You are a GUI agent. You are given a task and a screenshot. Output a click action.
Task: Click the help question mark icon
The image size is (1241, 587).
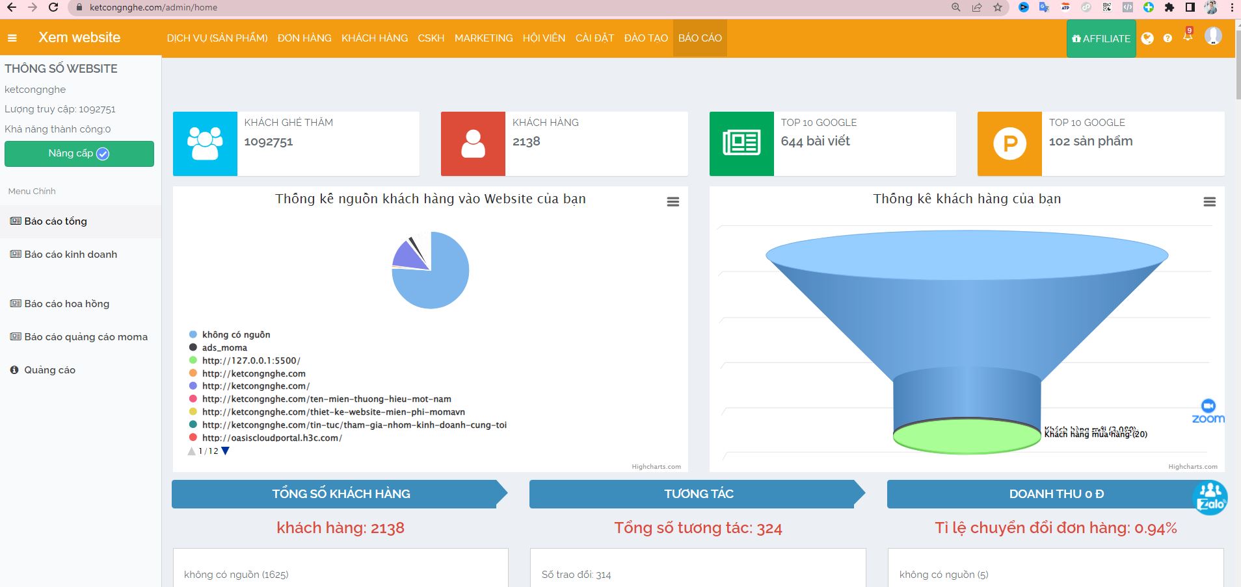[1168, 38]
